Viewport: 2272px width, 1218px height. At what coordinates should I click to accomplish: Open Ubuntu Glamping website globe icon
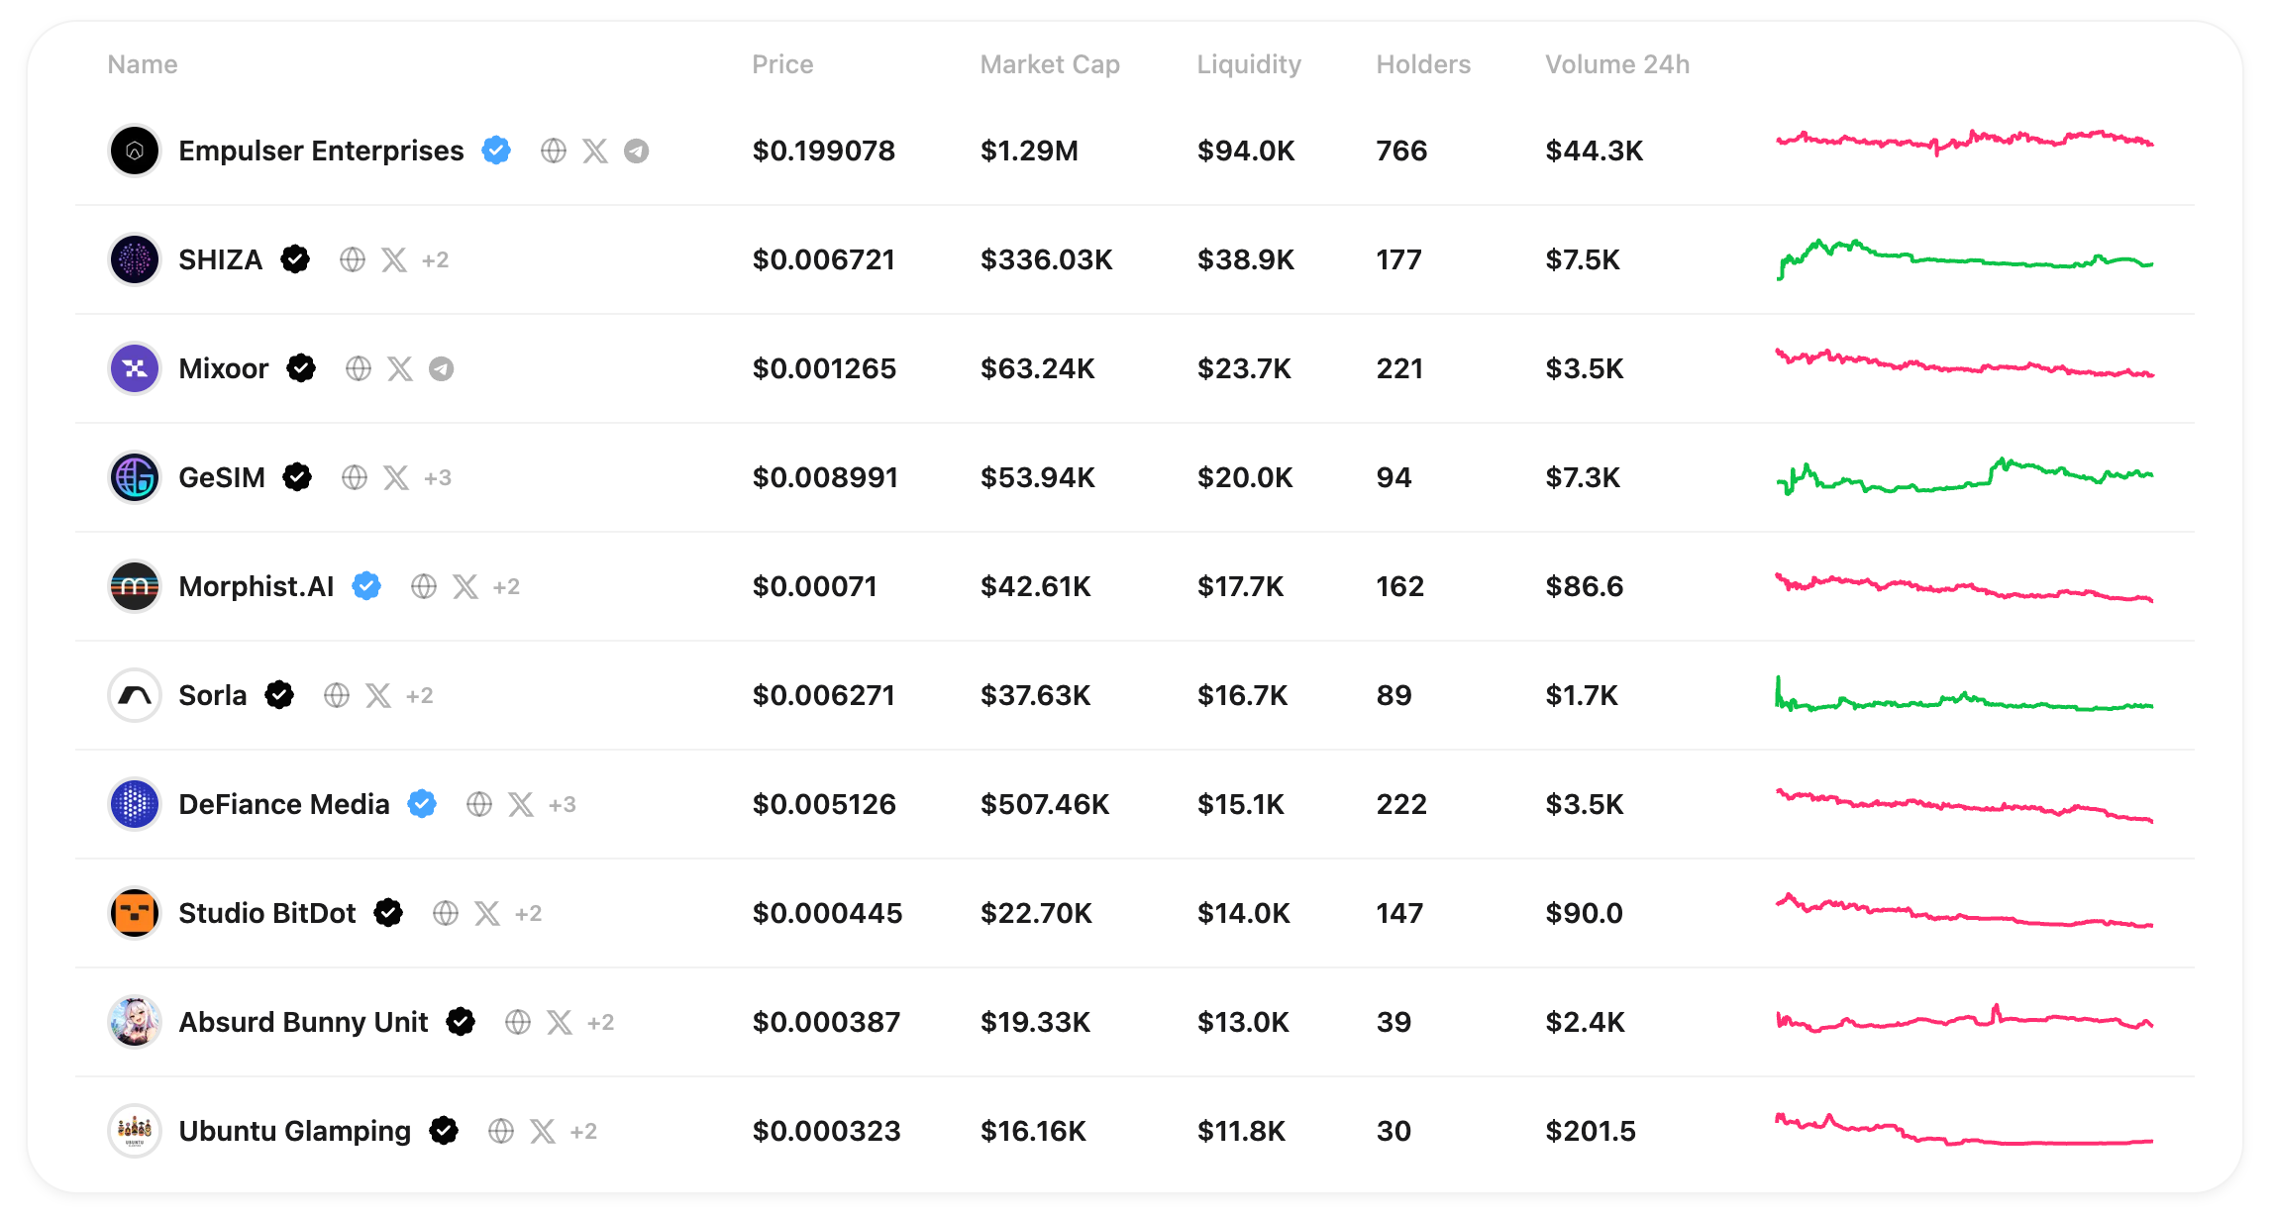point(501,1131)
